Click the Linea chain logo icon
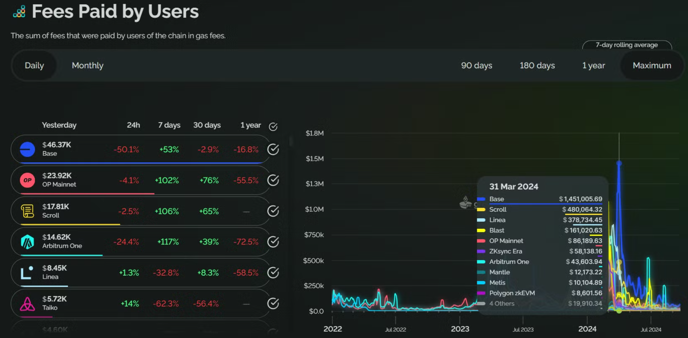 pyautogui.click(x=27, y=273)
